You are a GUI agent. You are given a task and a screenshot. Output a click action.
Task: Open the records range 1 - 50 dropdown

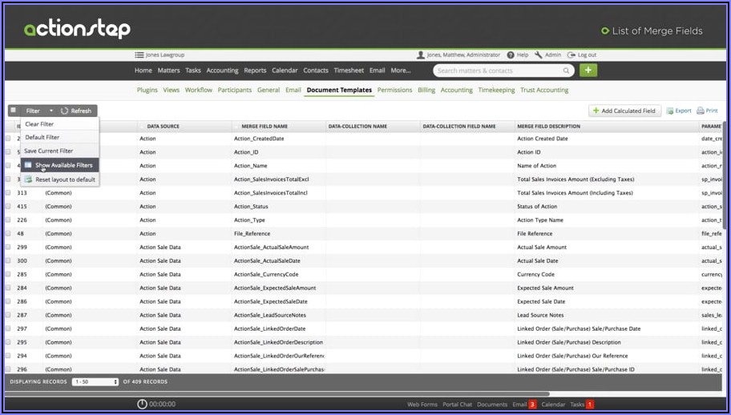[95, 382]
